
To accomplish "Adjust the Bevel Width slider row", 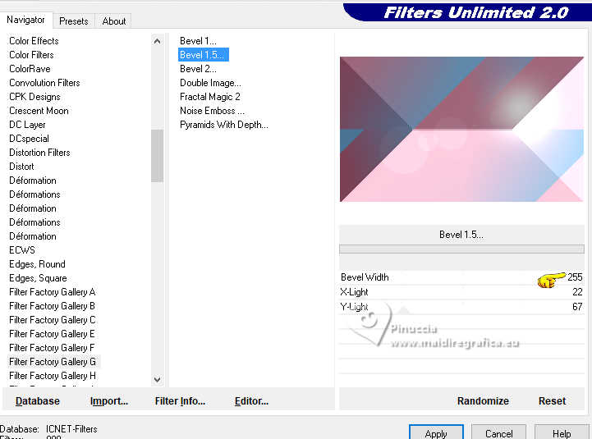I will [x=461, y=277].
